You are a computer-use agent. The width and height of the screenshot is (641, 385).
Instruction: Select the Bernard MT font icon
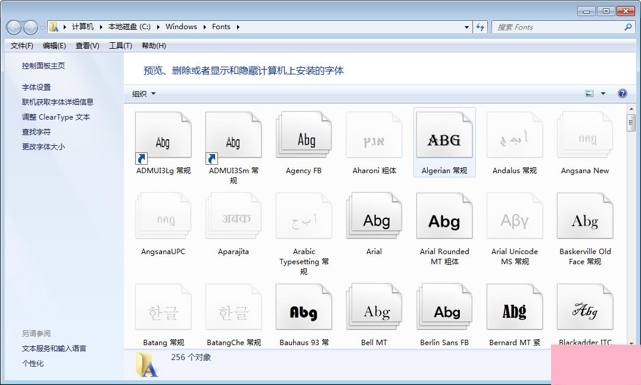pyautogui.click(x=515, y=307)
